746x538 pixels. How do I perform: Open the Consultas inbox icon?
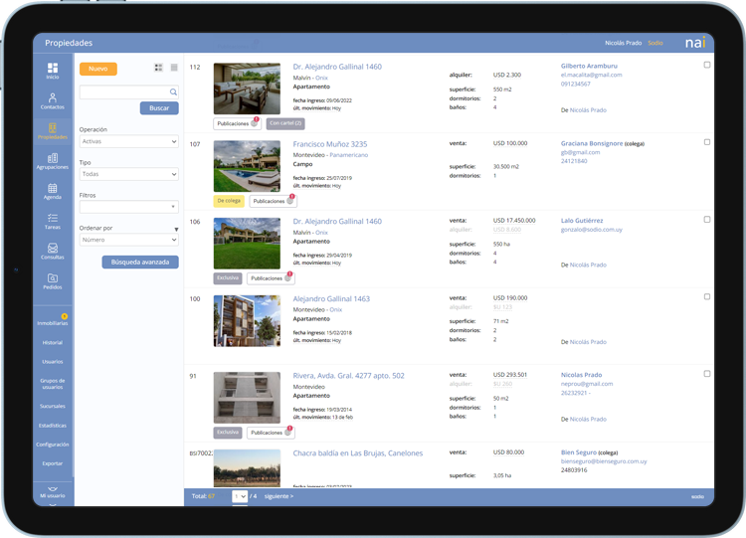click(53, 252)
